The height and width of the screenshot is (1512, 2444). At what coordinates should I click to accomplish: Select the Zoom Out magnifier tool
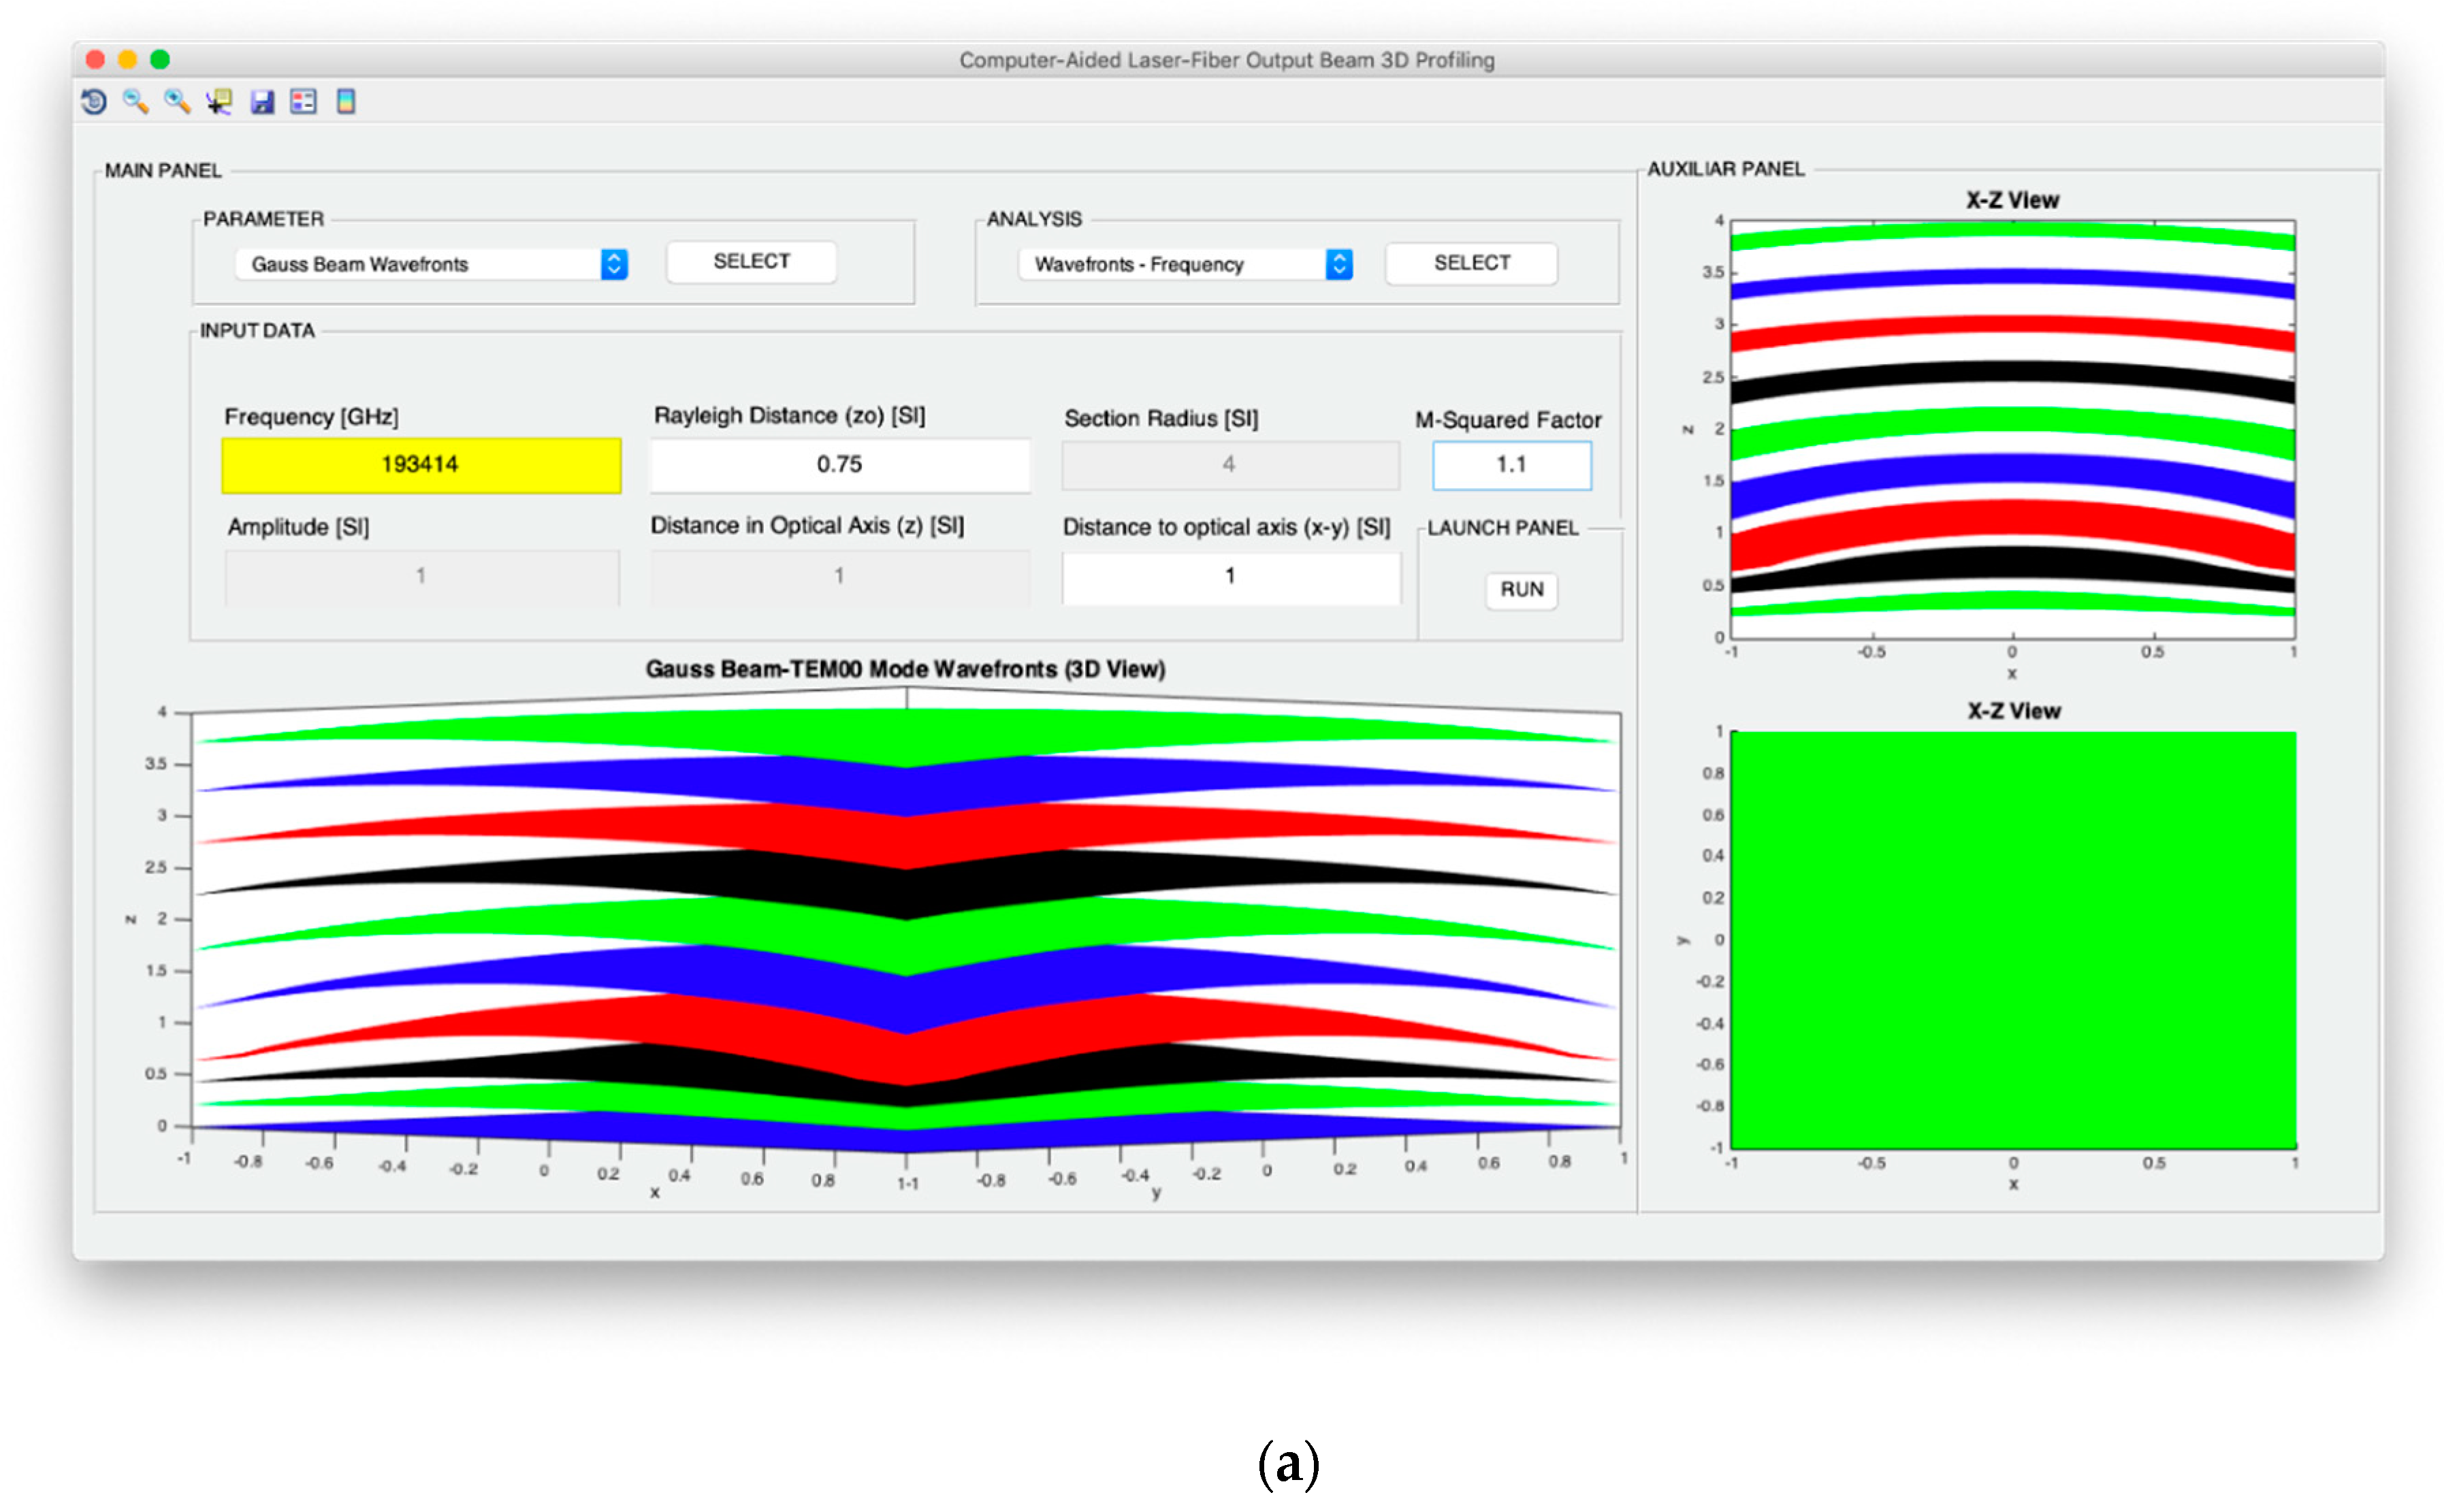click(x=135, y=102)
